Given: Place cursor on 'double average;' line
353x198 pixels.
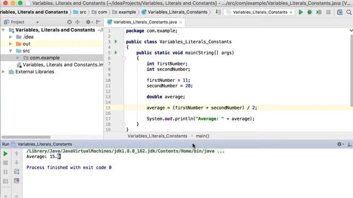Looking at the screenshot, I should tap(165, 97).
